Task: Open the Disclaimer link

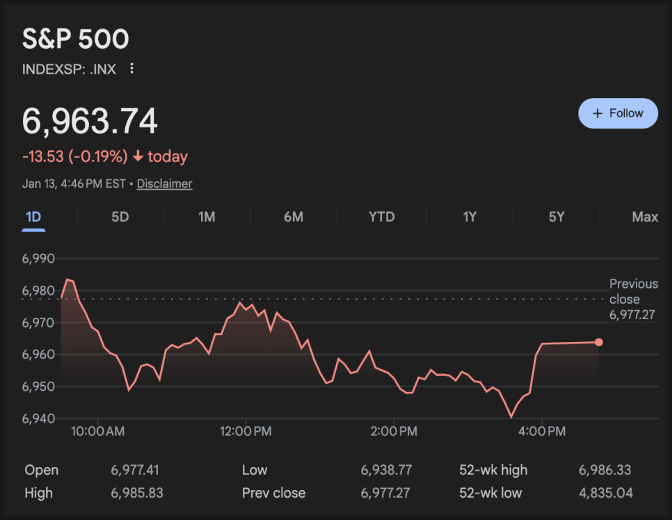Action: pos(164,184)
